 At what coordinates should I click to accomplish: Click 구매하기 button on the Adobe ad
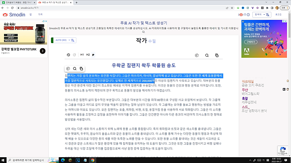click(x=251, y=42)
